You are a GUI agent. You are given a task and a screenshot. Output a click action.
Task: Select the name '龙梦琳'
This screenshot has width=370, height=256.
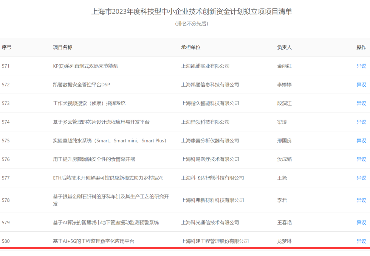coord(284,241)
